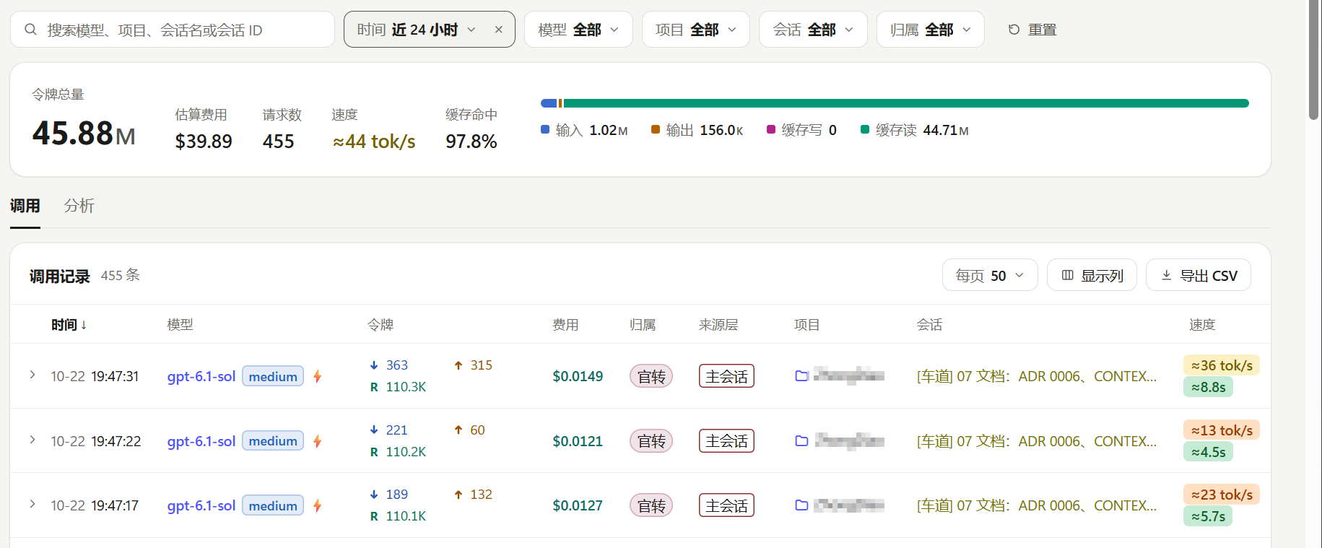The height and width of the screenshot is (548, 1322).
Task: Open gpt-6.1-sol model link in 19:47:31 row
Action: point(201,376)
